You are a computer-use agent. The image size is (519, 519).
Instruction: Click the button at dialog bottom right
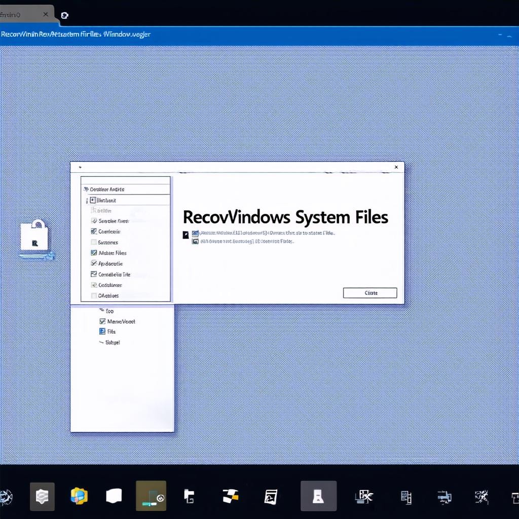tap(370, 293)
